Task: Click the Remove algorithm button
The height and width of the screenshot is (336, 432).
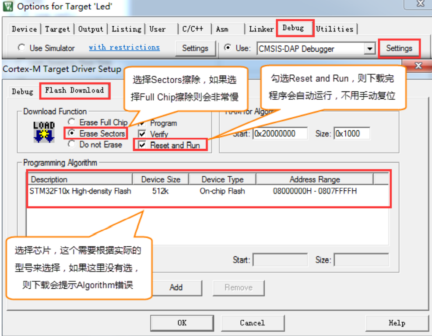Action: point(239,287)
